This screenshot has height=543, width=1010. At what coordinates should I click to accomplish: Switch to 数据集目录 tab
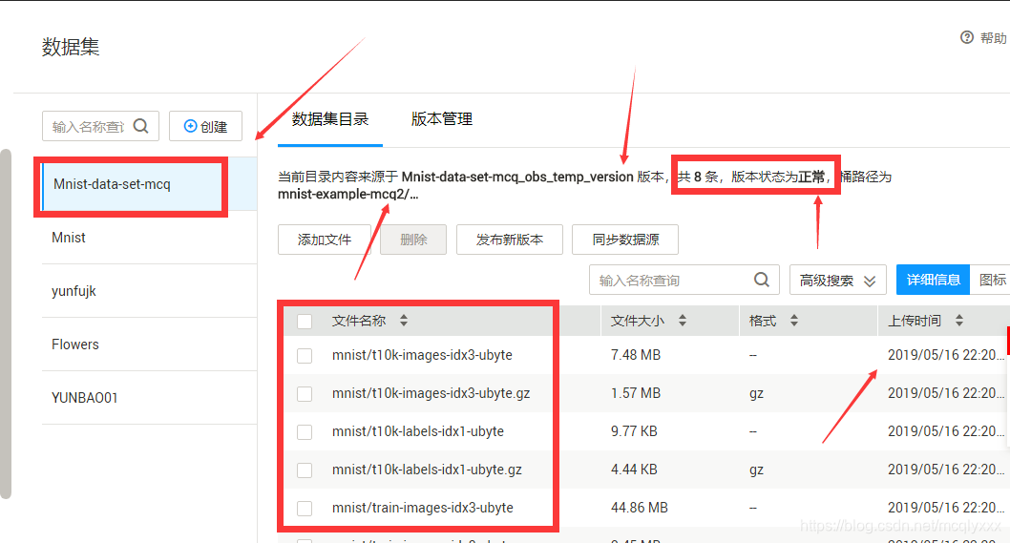point(329,119)
